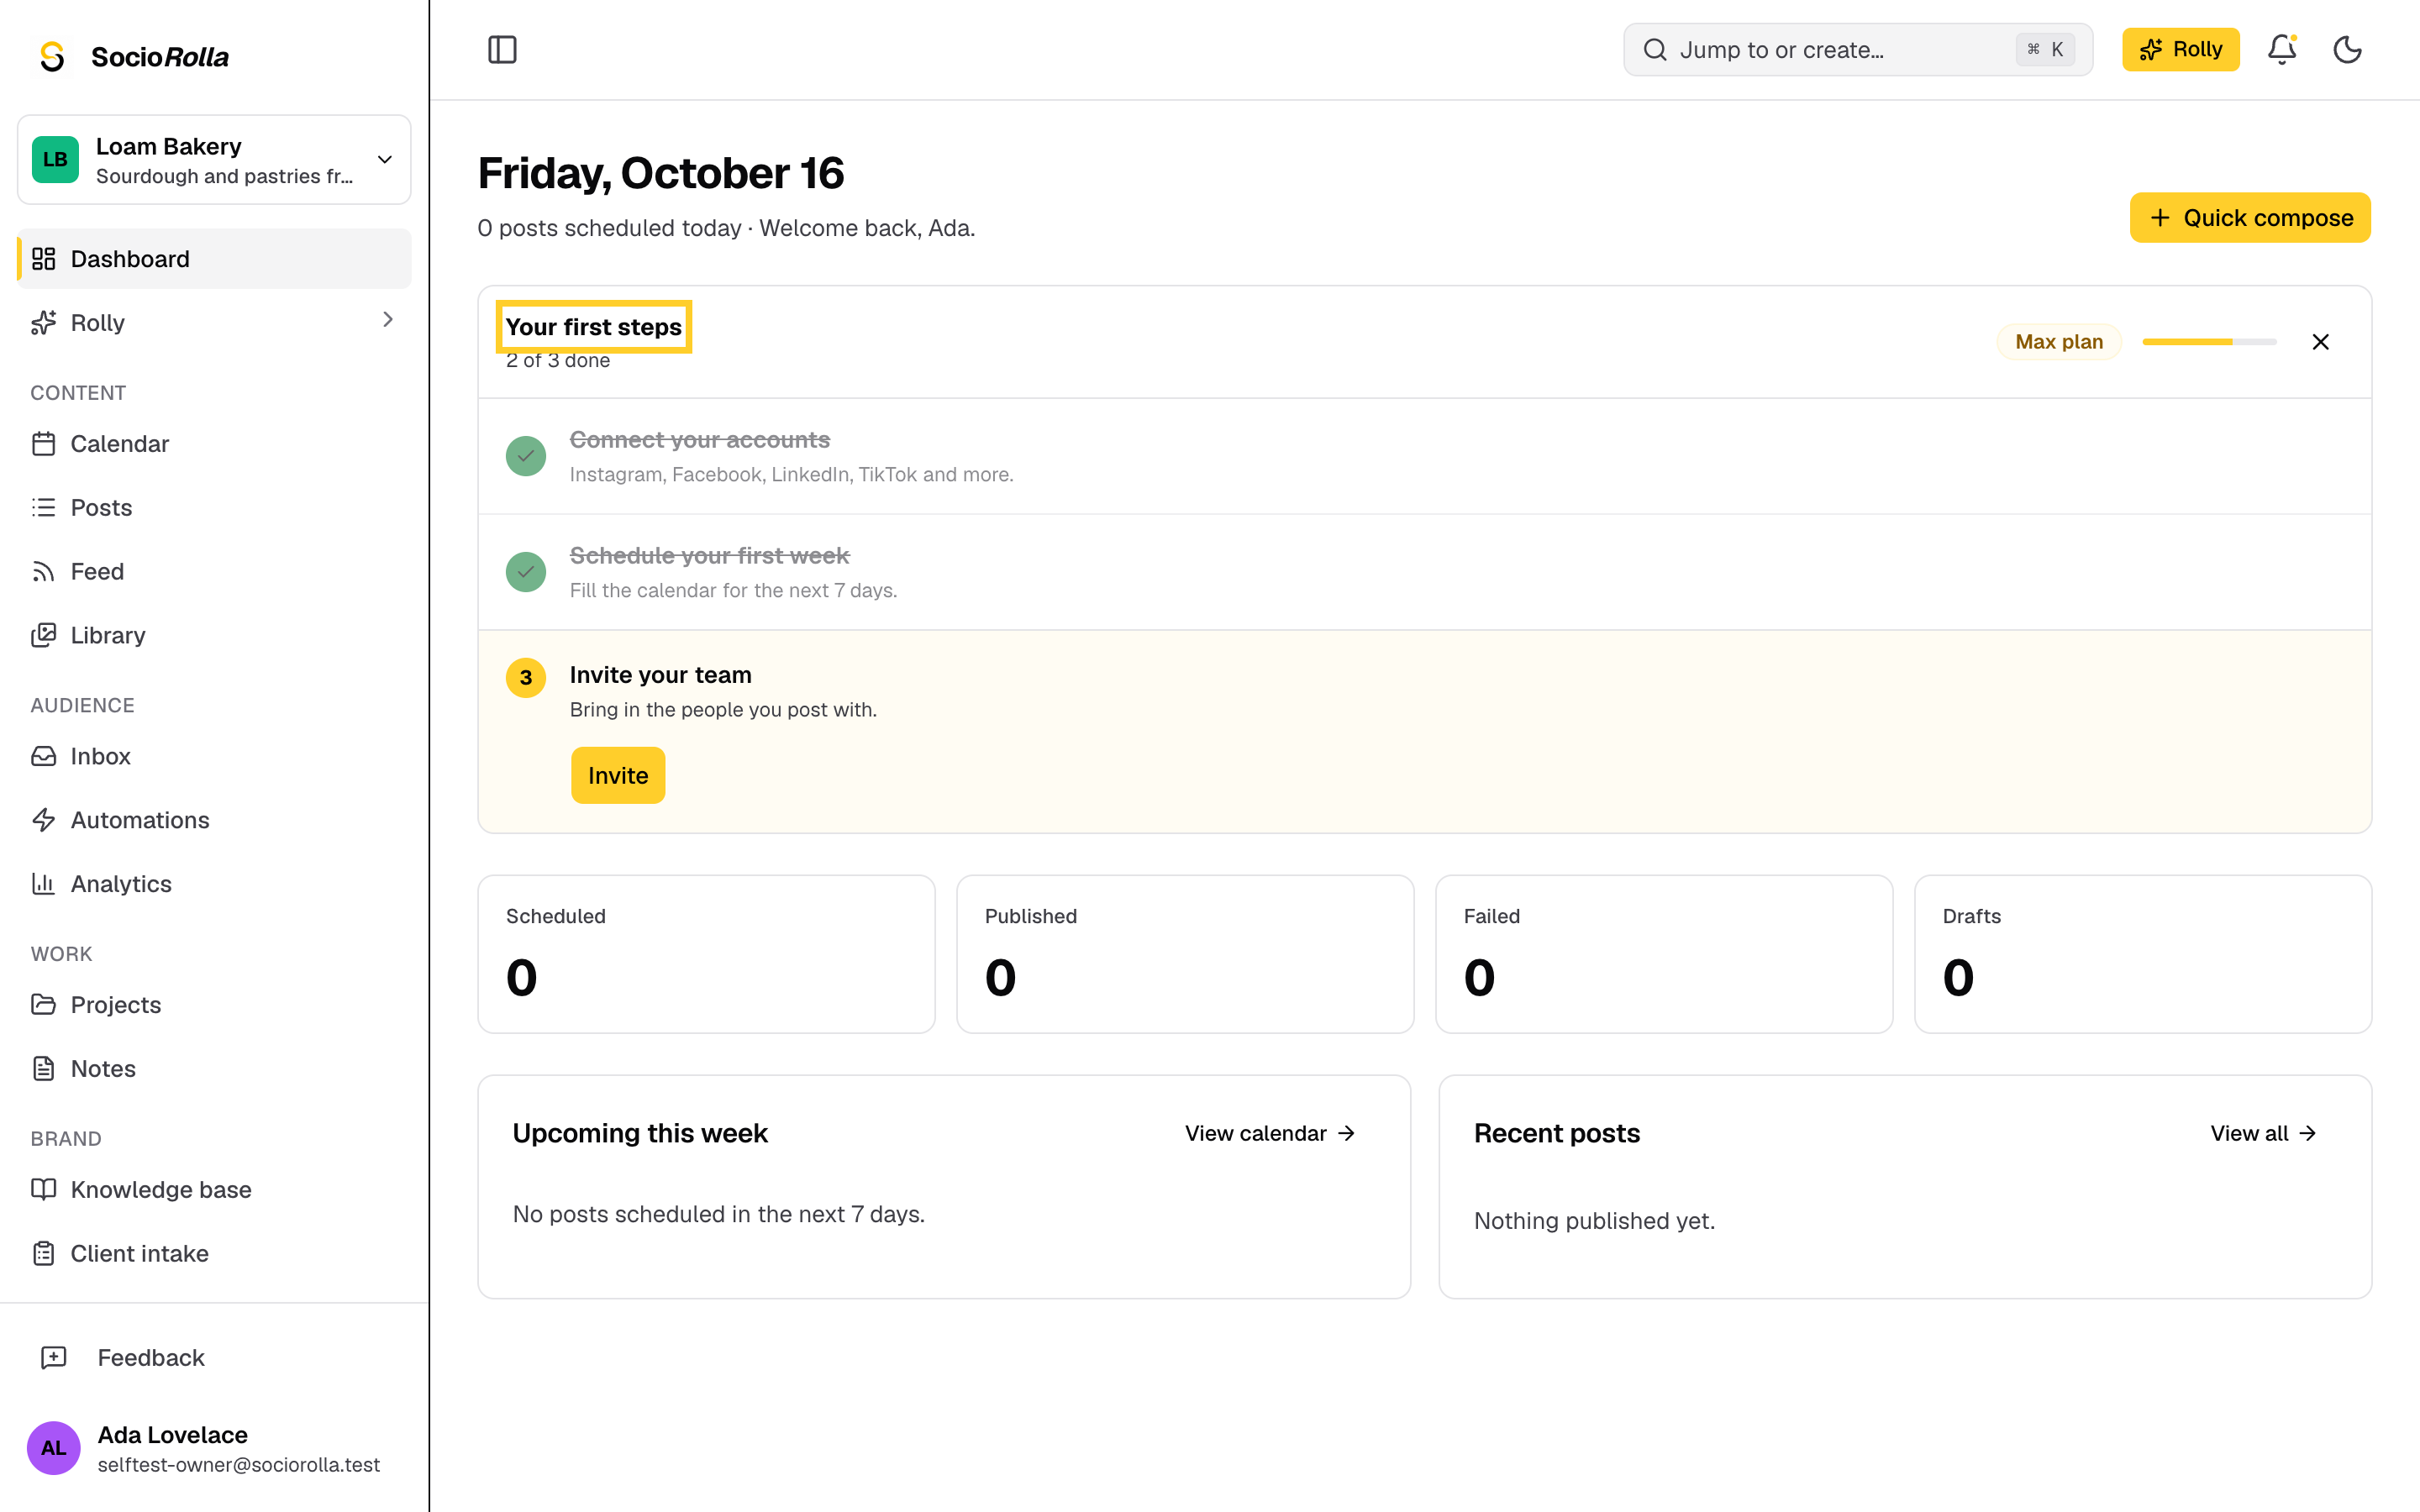The height and width of the screenshot is (1512, 2420).
Task: Click the Invite your team step title
Action: click(661, 675)
